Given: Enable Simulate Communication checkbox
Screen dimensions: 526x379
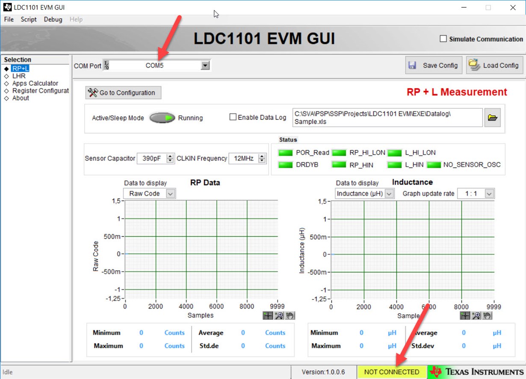Looking at the screenshot, I should pyautogui.click(x=443, y=39).
